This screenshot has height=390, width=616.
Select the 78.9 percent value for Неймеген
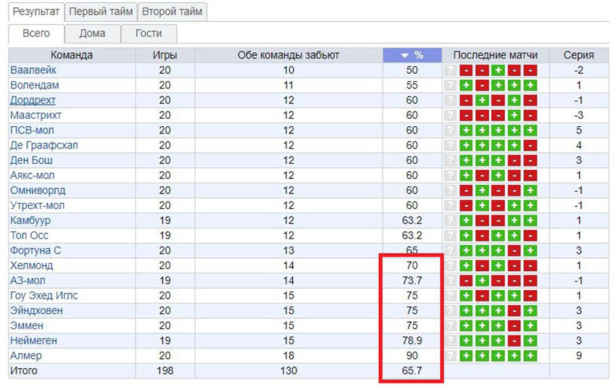(x=412, y=341)
